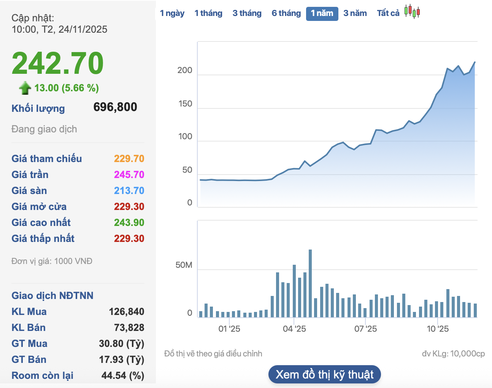Switch to the 1 tháng tab
492x388 pixels.
click(x=208, y=13)
